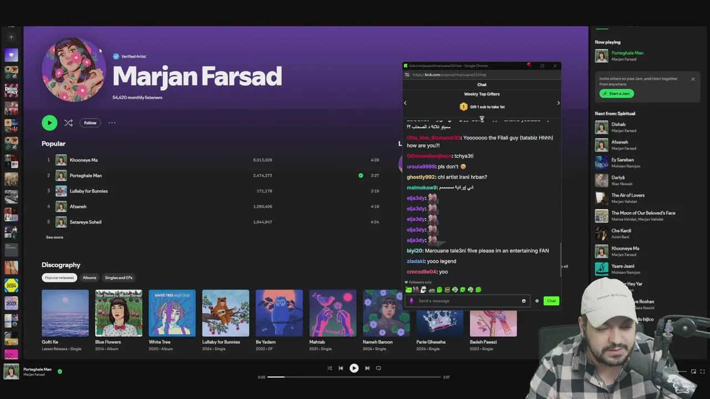Select Yaare Jaani in queue
Image resolution: width=710 pixels, height=399 pixels.
(623, 267)
